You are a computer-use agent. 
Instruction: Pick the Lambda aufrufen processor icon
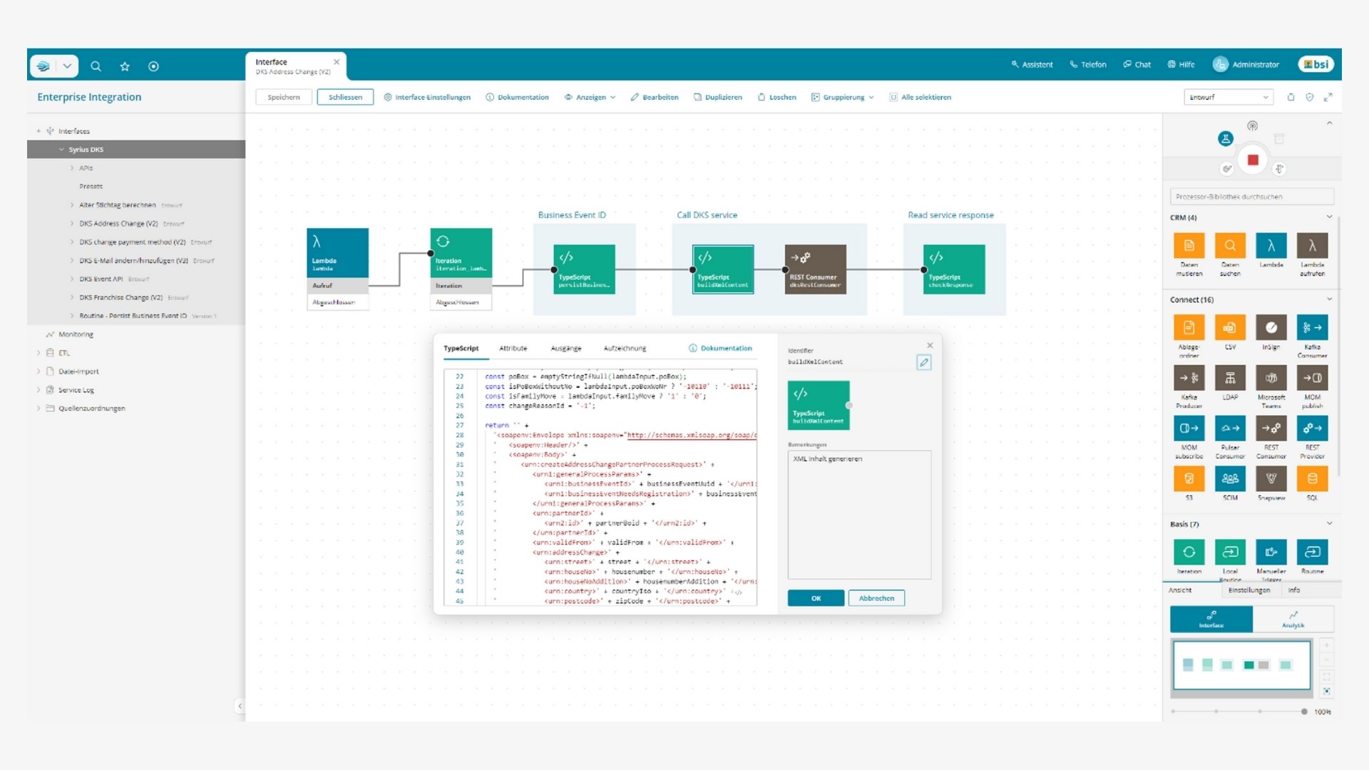coord(1312,246)
